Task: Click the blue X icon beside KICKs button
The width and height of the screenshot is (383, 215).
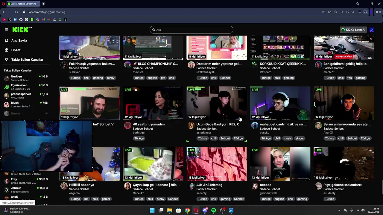Action: (372, 30)
